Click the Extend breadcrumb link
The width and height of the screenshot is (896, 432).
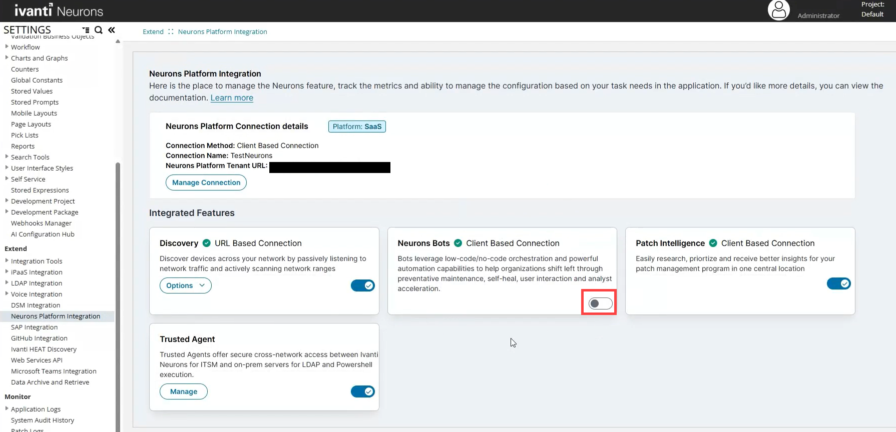tap(153, 31)
